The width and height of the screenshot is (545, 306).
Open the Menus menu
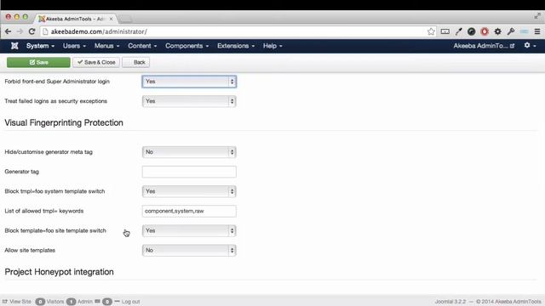106,46
